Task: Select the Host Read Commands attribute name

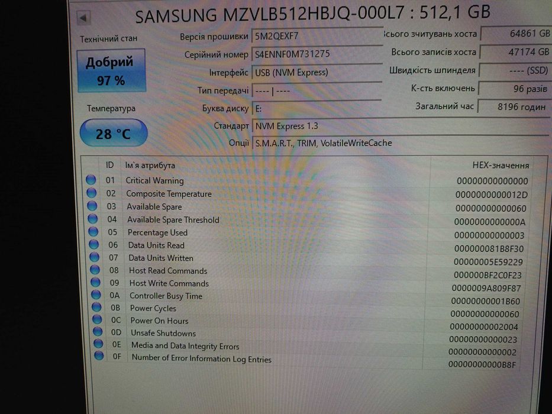Action: (168, 271)
